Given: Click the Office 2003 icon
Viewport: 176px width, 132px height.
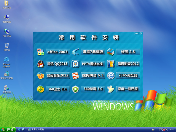Looking at the screenshot, I should click(40, 52).
